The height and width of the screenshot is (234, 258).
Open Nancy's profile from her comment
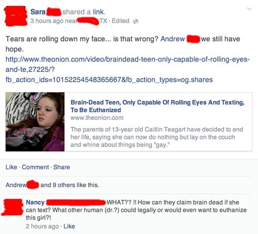coord(35,202)
